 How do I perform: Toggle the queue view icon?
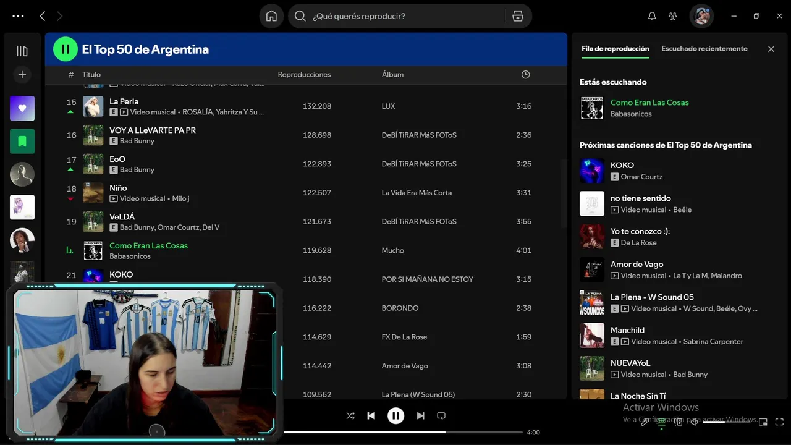(x=661, y=422)
